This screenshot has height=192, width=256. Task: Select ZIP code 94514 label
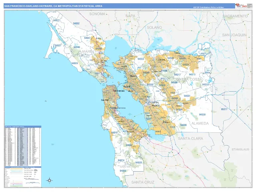coord(205,84)
